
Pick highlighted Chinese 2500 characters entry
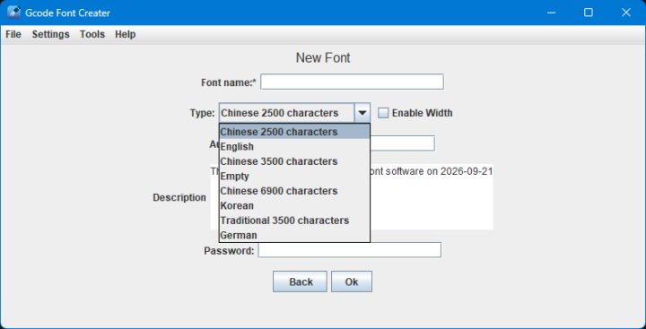click(x=294, y=132)
